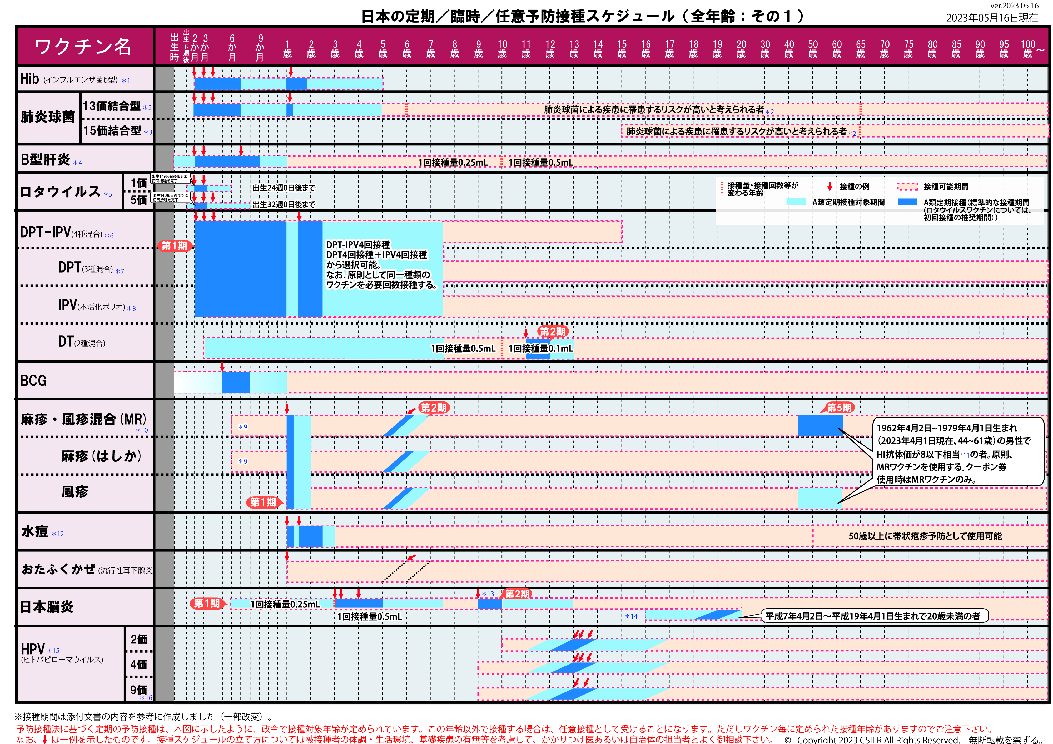The image size is (1053, 744).
Task: Click the 1歳 age column header
Action: (287, 49)
